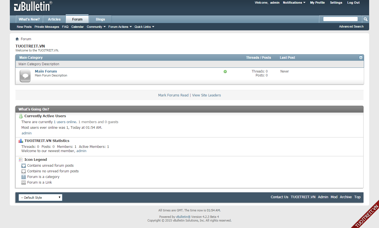Open the Main Forum link
379x228 pixels.
coord(46,71)
